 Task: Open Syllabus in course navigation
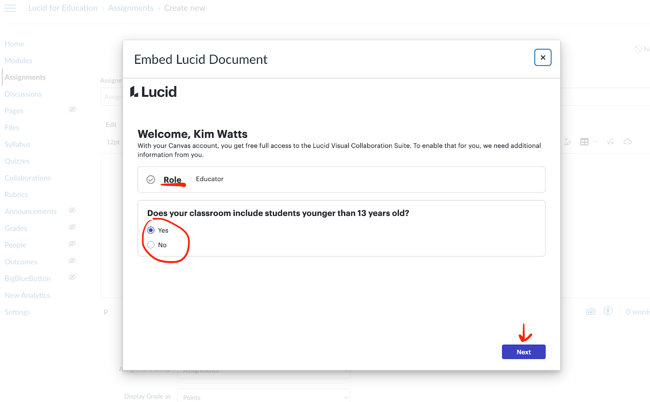17,144
